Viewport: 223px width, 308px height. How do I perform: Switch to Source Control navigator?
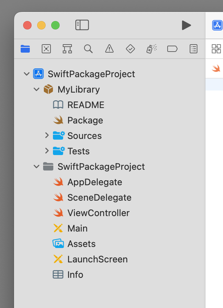46,49
